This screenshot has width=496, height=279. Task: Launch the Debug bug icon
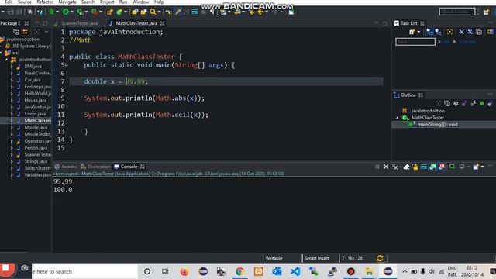tap(51, 12)
